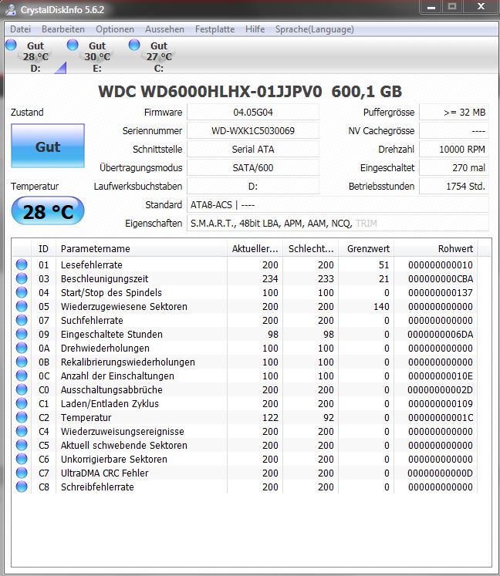The height and width of the screenshot is (576, 500).
Task: Click the Schnittstelle field Serial ATA
Action: [253, 149]
